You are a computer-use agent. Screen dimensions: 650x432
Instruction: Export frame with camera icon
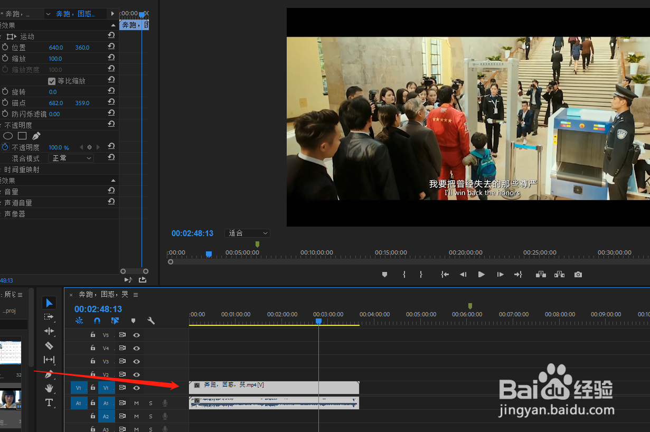click(578, 275)
